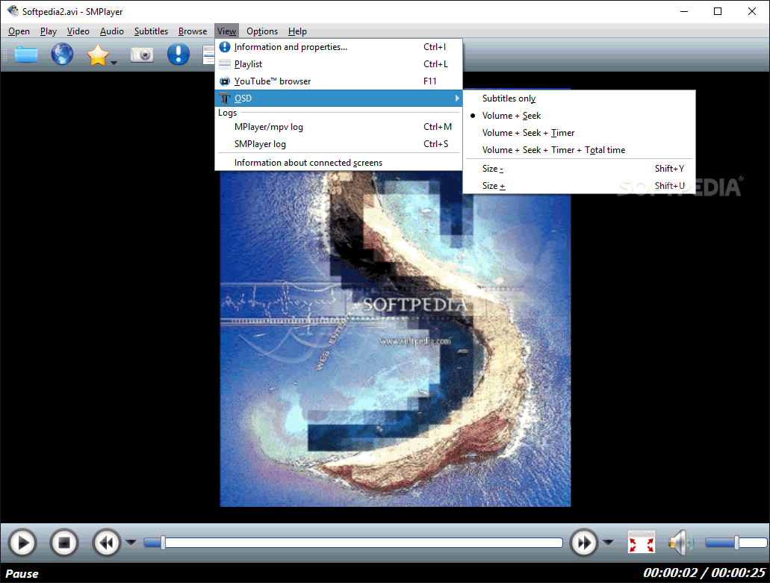Expand the rewind options dropdown arrow
770x583 pixels.
[131, 542]
